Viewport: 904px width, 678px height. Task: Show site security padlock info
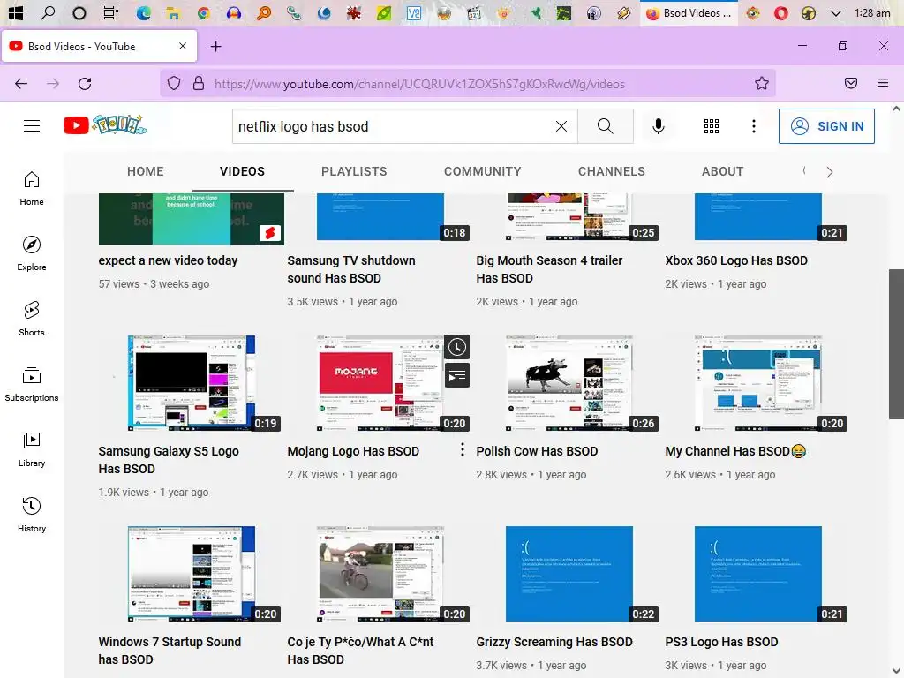tap(199, 84)
